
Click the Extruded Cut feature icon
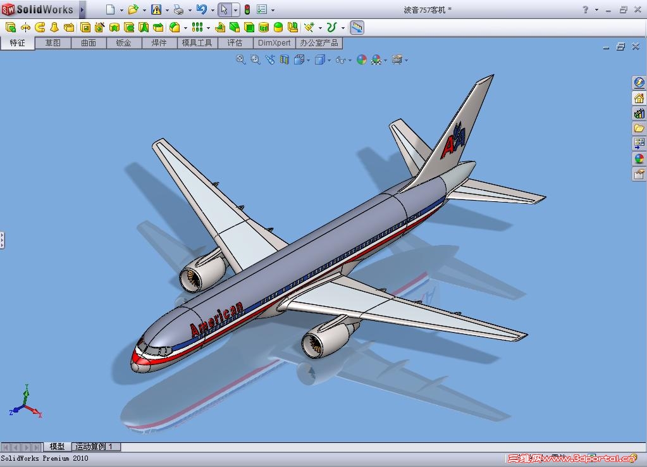[x=85, y=28]
